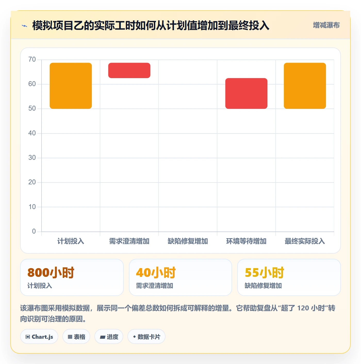Click the 表格 tag chip
Image resolution: width=361 pixels, height=364 pixels.
76,336
